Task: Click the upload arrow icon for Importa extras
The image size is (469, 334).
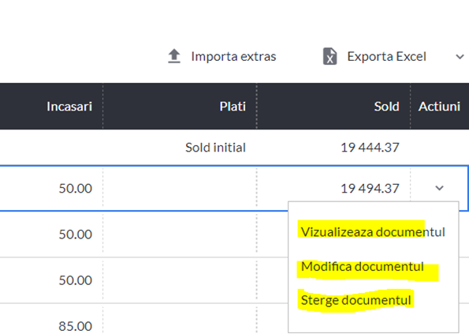Action: 174,56
